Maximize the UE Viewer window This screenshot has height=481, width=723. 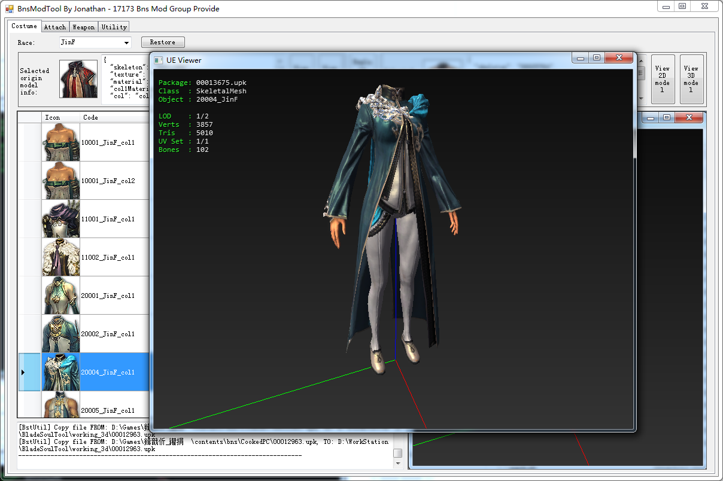pos(597,57)
